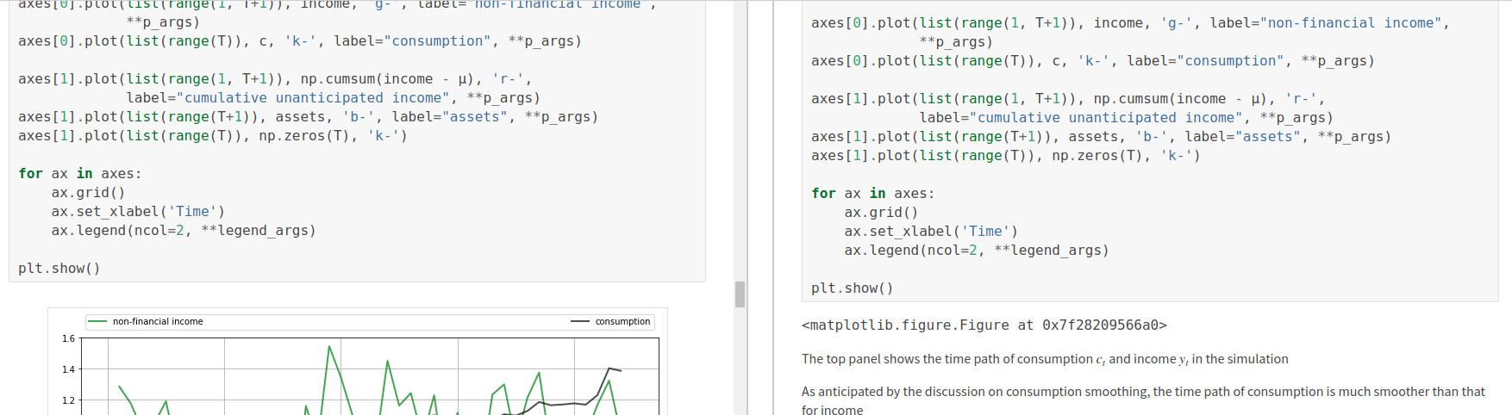Click the 1.6 y-axis tick label
This screenshot has width=1512, height=415.
click(68, 338)
